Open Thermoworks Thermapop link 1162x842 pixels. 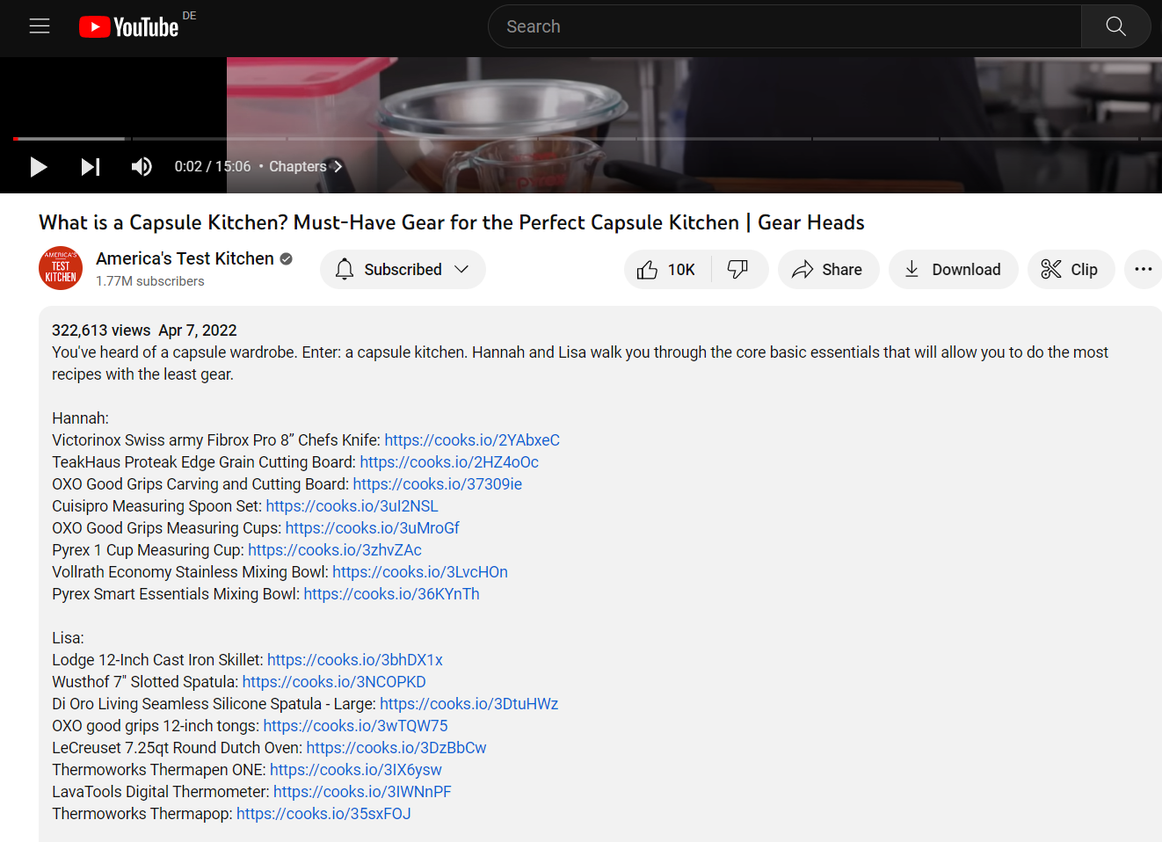tap(323, 814)
